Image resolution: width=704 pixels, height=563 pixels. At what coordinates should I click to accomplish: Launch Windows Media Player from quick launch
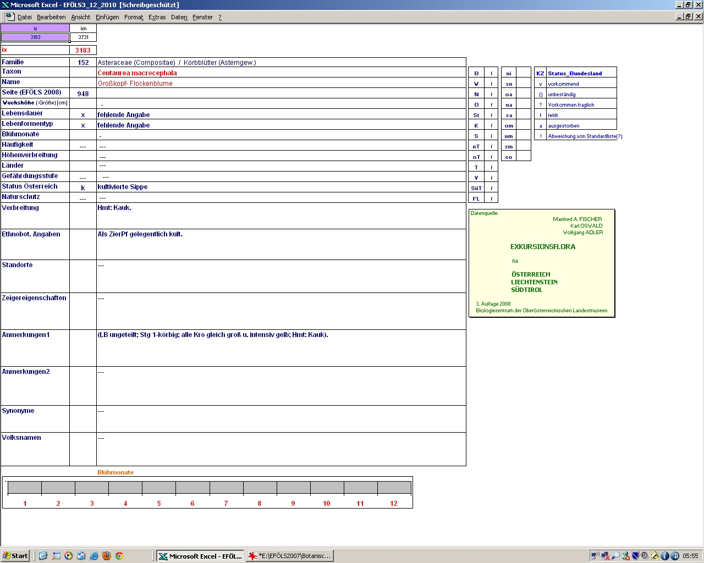pyautogui.click(x=68, y=556)
